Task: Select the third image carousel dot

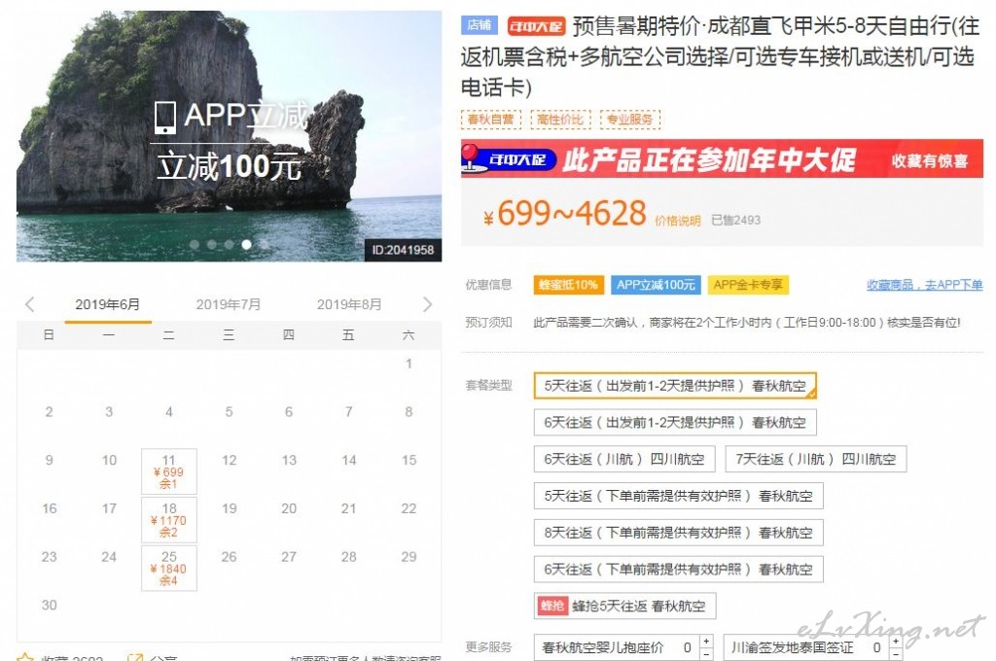Action: click(x=229, y=244)
